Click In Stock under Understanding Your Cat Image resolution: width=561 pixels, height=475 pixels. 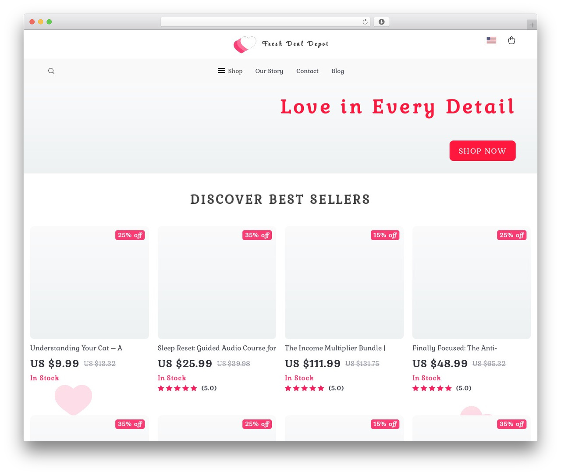click(44, 378)
